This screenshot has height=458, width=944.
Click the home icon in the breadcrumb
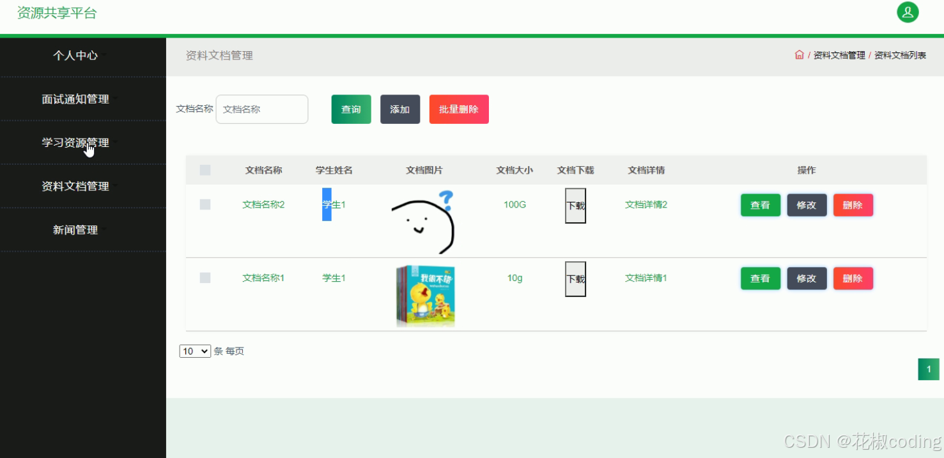(799, 54)
